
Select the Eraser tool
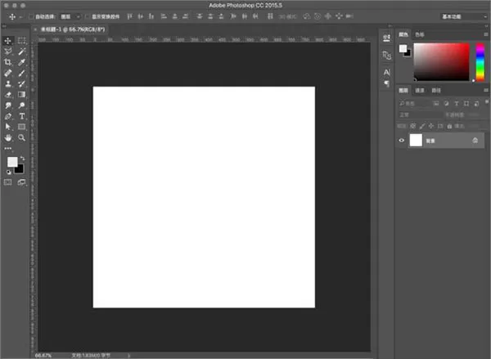pos(8,94)
